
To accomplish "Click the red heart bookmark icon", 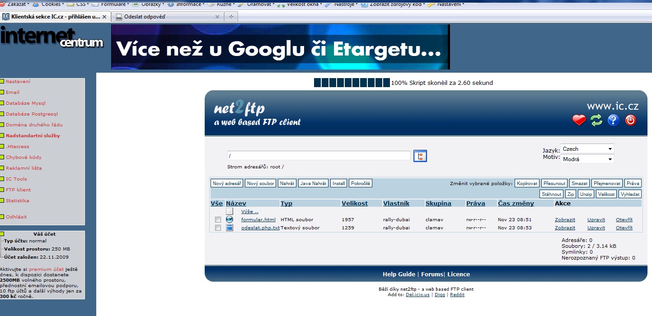I will pos(579,120).
